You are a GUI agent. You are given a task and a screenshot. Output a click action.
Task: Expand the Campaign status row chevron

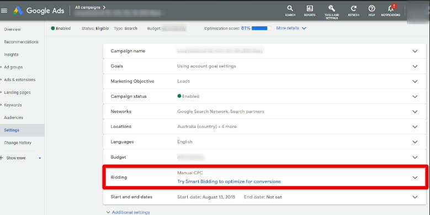pos(415,96)
